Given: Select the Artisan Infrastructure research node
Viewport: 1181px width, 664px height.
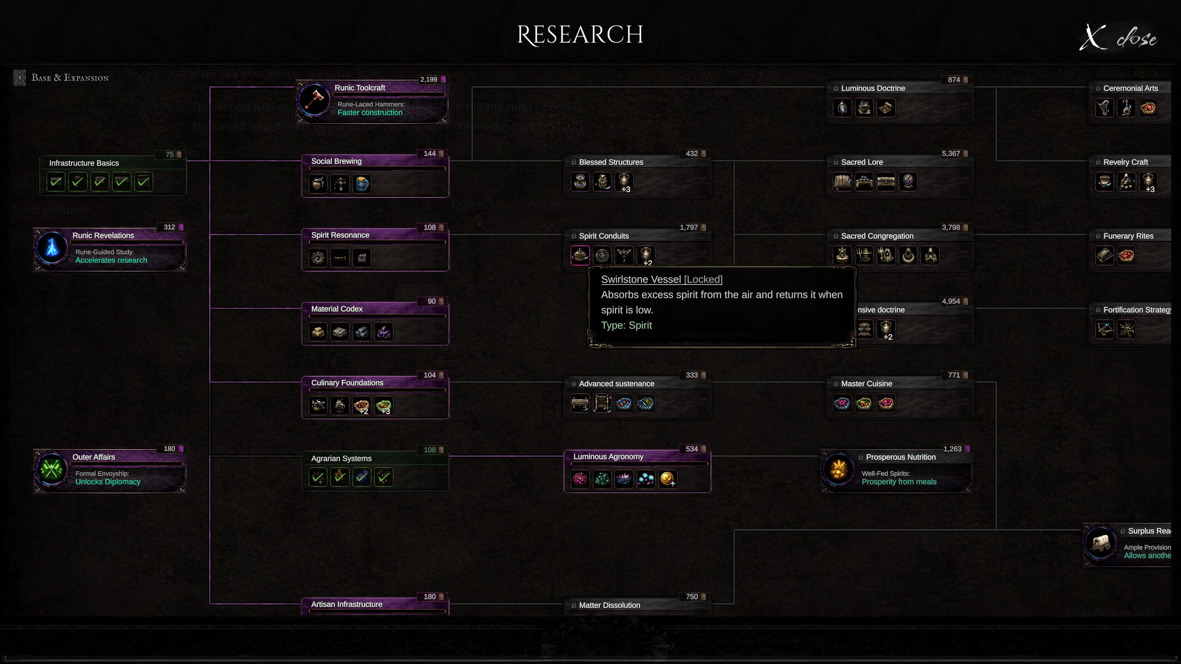Looking at the screenshot, I should pos(375,605).
